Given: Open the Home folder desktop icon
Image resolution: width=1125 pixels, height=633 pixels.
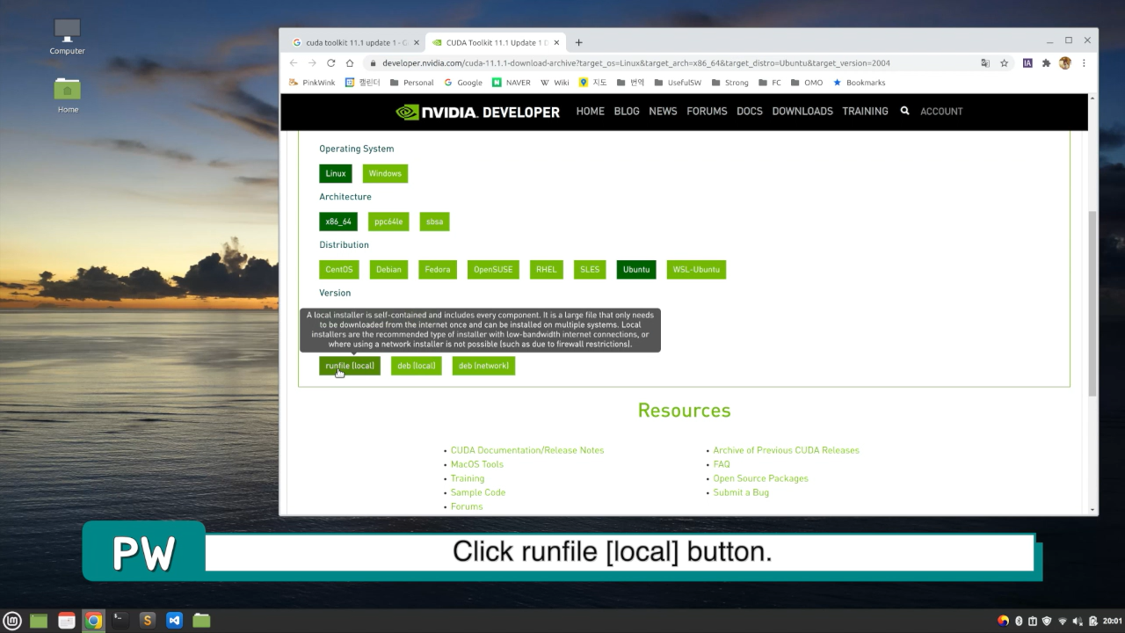Looking at the screenshot, I should (68, 95).
